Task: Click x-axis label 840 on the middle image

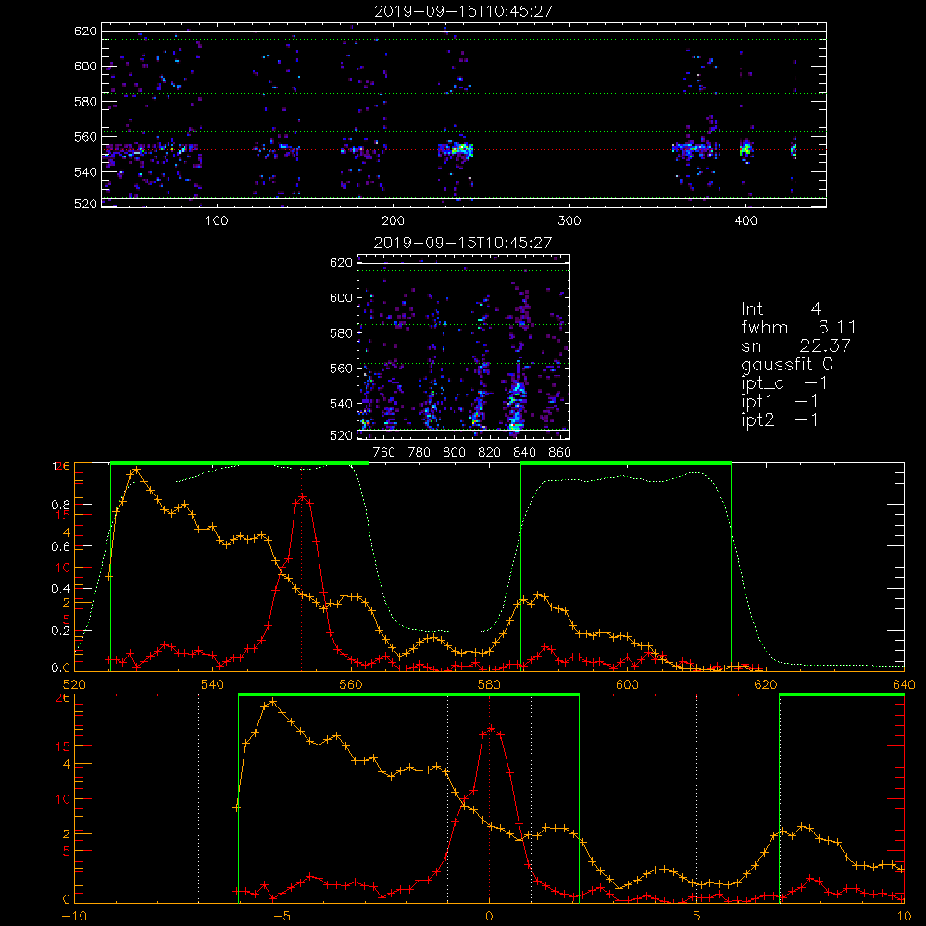Action: point(524,453)
